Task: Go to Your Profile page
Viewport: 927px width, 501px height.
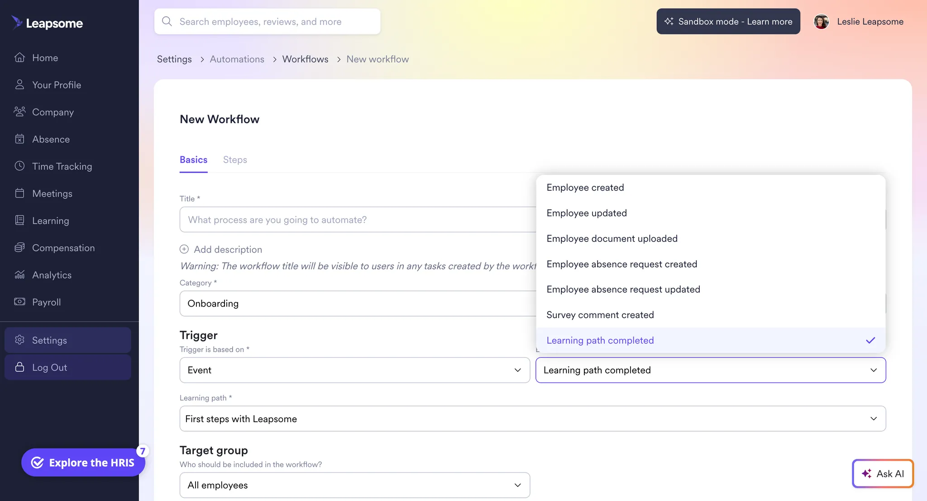Action: pos(57,85)
